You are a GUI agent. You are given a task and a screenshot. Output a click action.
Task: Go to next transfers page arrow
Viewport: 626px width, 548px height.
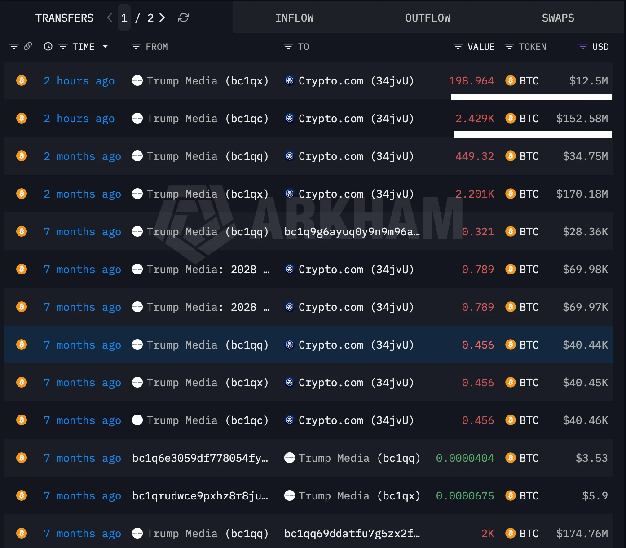pos(162,18)
